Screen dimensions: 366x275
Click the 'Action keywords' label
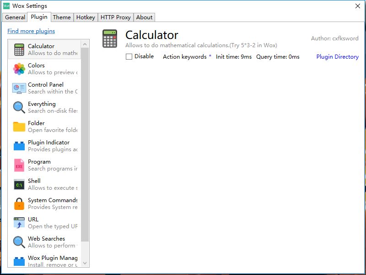185,56
